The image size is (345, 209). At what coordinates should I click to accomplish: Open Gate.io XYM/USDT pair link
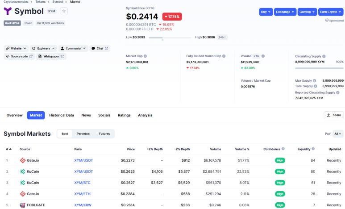click(83, 160)
